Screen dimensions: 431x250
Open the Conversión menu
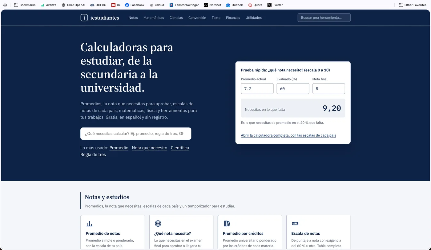pos(197,18)
